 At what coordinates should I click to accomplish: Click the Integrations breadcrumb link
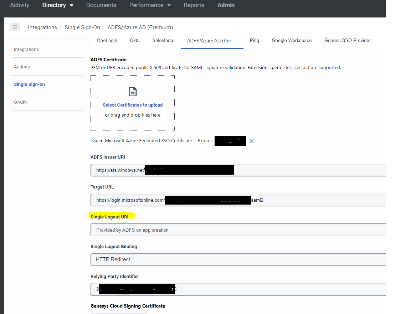[42, 27]
